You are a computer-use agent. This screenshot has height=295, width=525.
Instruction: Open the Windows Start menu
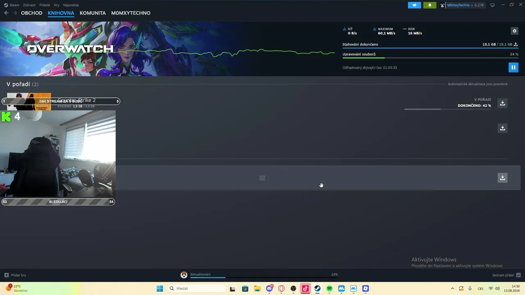pyautogui.click(x=160, y=288)
